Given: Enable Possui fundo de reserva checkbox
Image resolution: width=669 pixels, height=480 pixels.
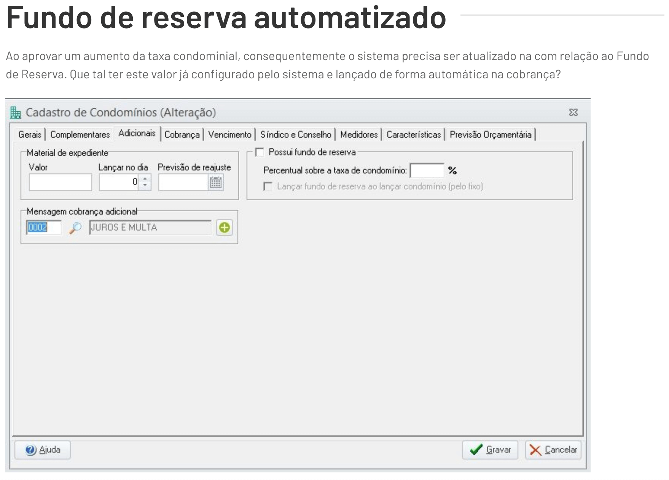Looking at the screenshot, I should 260,152.
